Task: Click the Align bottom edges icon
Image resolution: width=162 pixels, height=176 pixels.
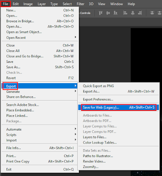Action: click(x=115, y=13)
